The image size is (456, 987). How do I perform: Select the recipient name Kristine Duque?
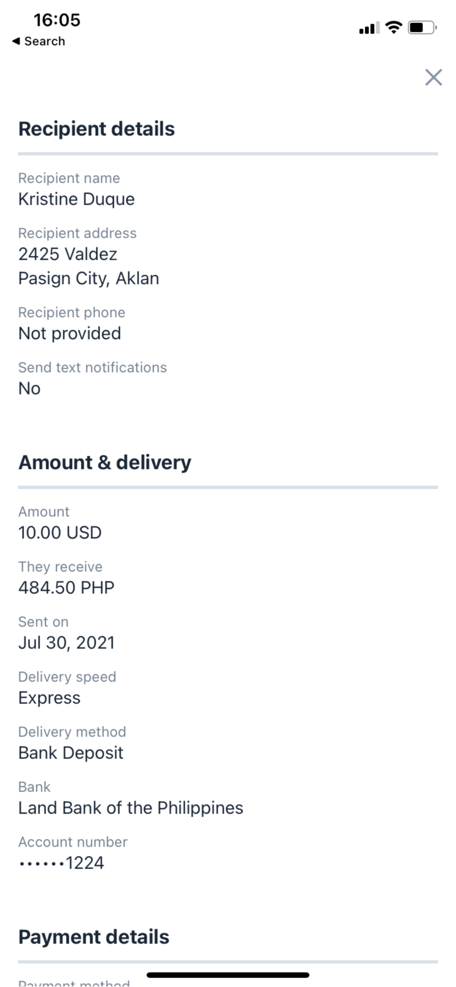pos(76,199)
